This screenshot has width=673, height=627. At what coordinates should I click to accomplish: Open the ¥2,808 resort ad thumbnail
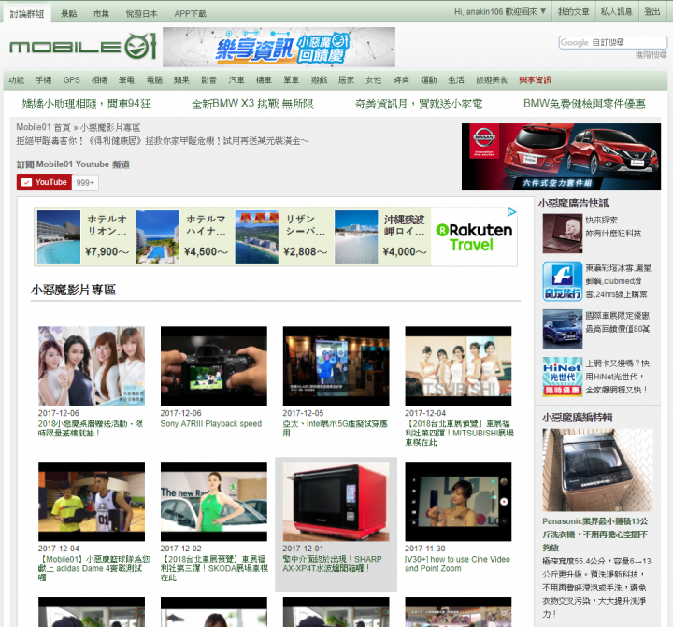[257, 236]
